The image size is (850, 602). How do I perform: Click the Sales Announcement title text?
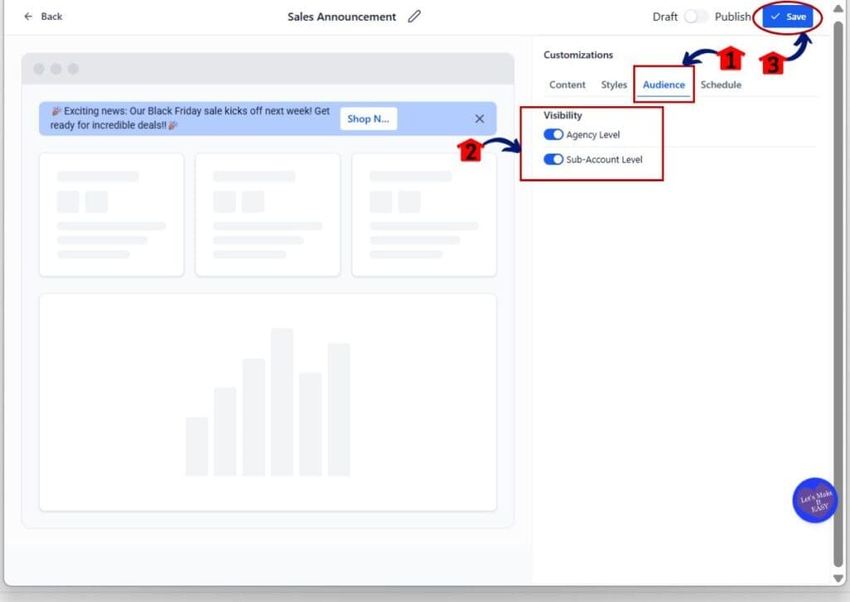(x=342, y=17)
